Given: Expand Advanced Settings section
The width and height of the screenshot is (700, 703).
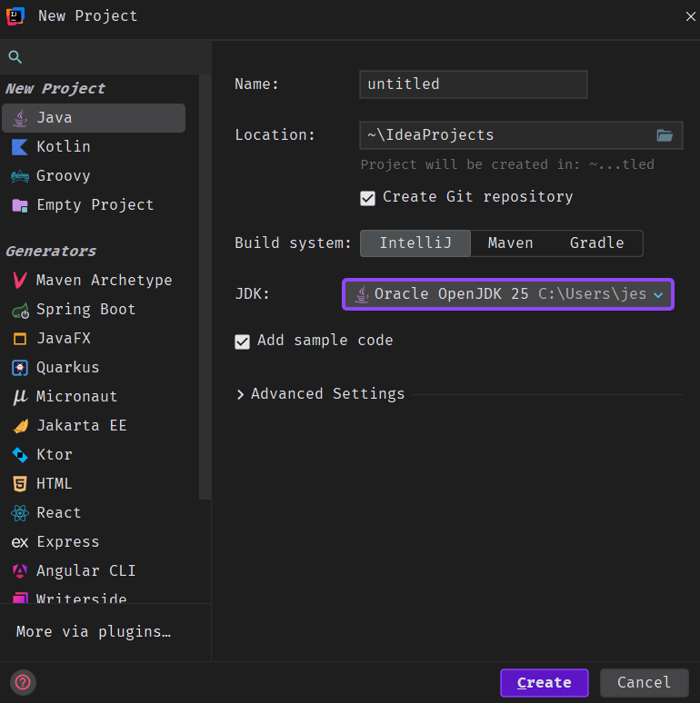Looking at the screenshot, I should 241,394.
